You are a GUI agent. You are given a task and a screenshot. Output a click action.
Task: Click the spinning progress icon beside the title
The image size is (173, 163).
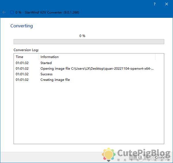click(12, 12)
